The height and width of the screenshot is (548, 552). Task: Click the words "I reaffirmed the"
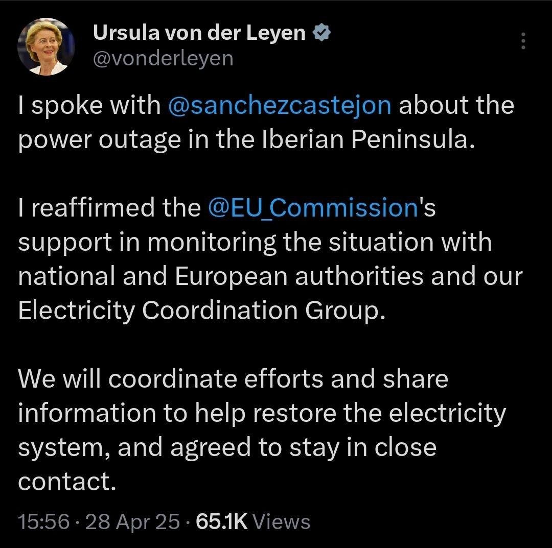click(109, 208)
